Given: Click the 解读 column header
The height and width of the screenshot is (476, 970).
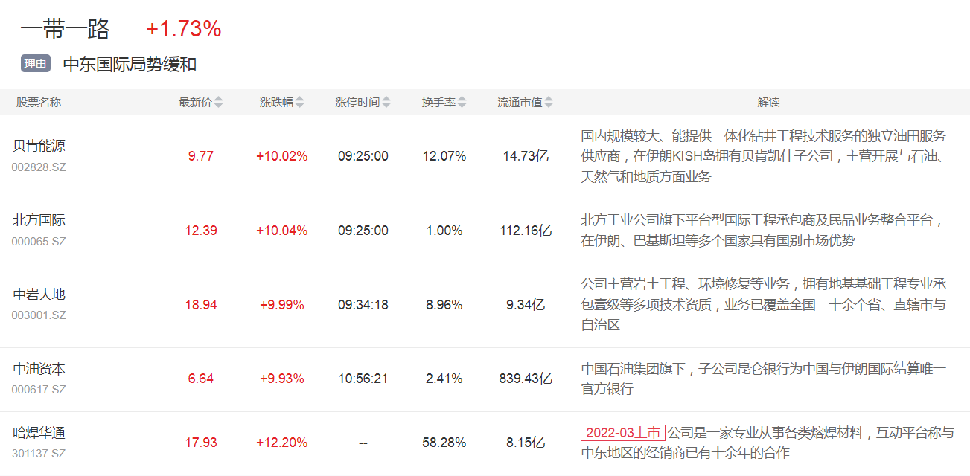Looking at the screenshot, I should (x=768, y=103).
